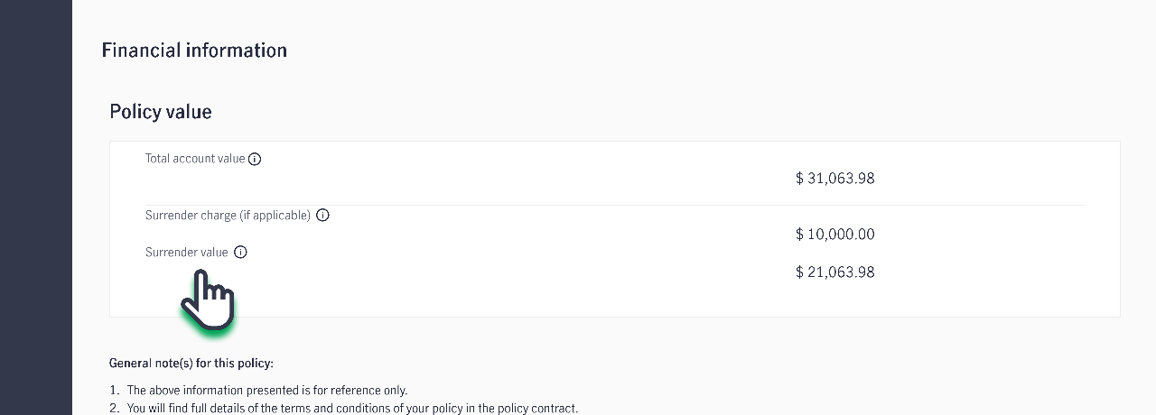Click the Total account value label
The image size is (1156, 415).
195,159
